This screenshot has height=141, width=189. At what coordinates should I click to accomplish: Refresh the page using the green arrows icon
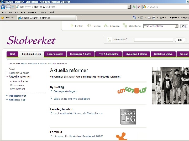tap(134, 7)
